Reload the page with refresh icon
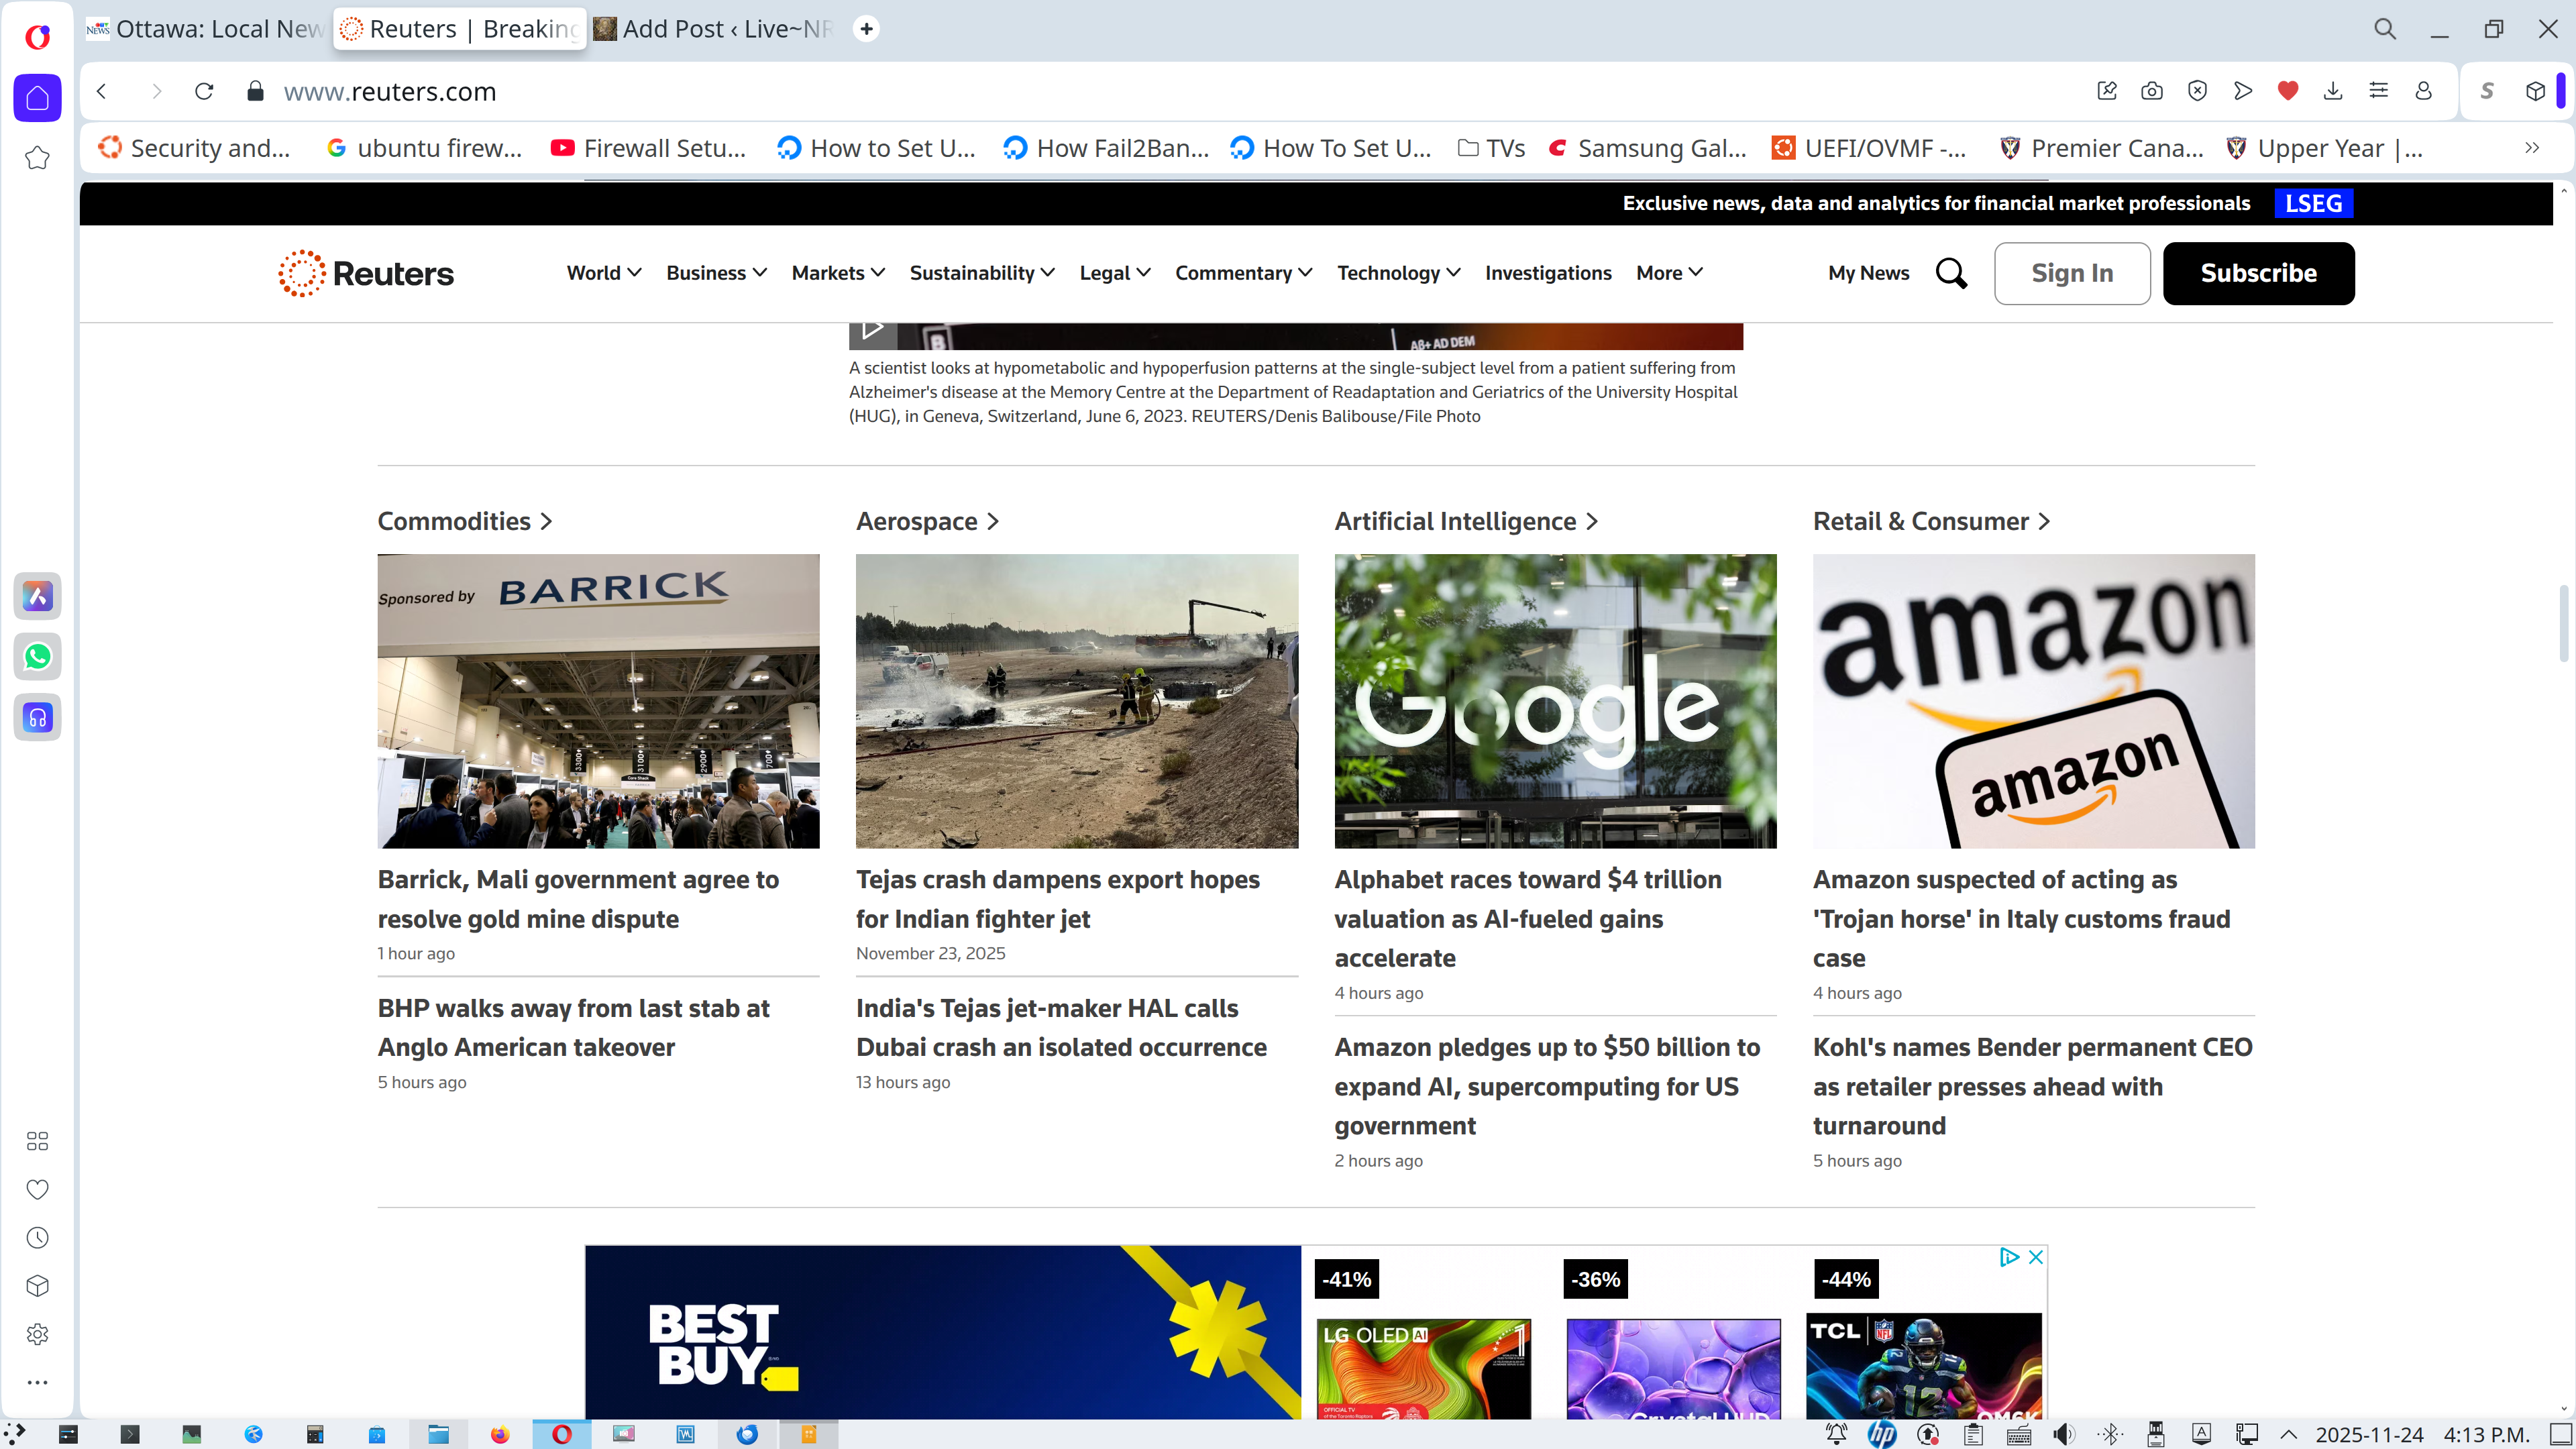2576x1449 pixels. (204, 91)
